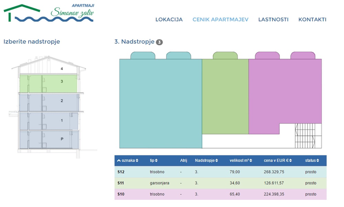Click the prosto status in S12 row
Viewport: 344px width, 207px height.
311,172
